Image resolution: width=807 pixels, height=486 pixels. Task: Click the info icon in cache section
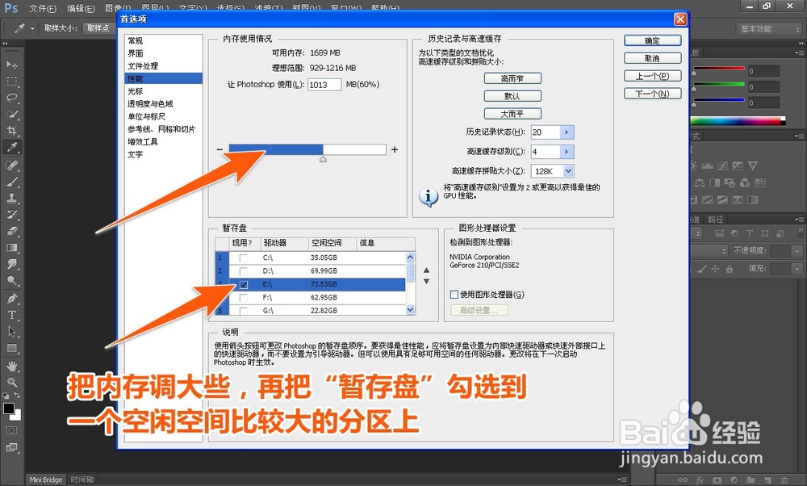click(429, 197)
